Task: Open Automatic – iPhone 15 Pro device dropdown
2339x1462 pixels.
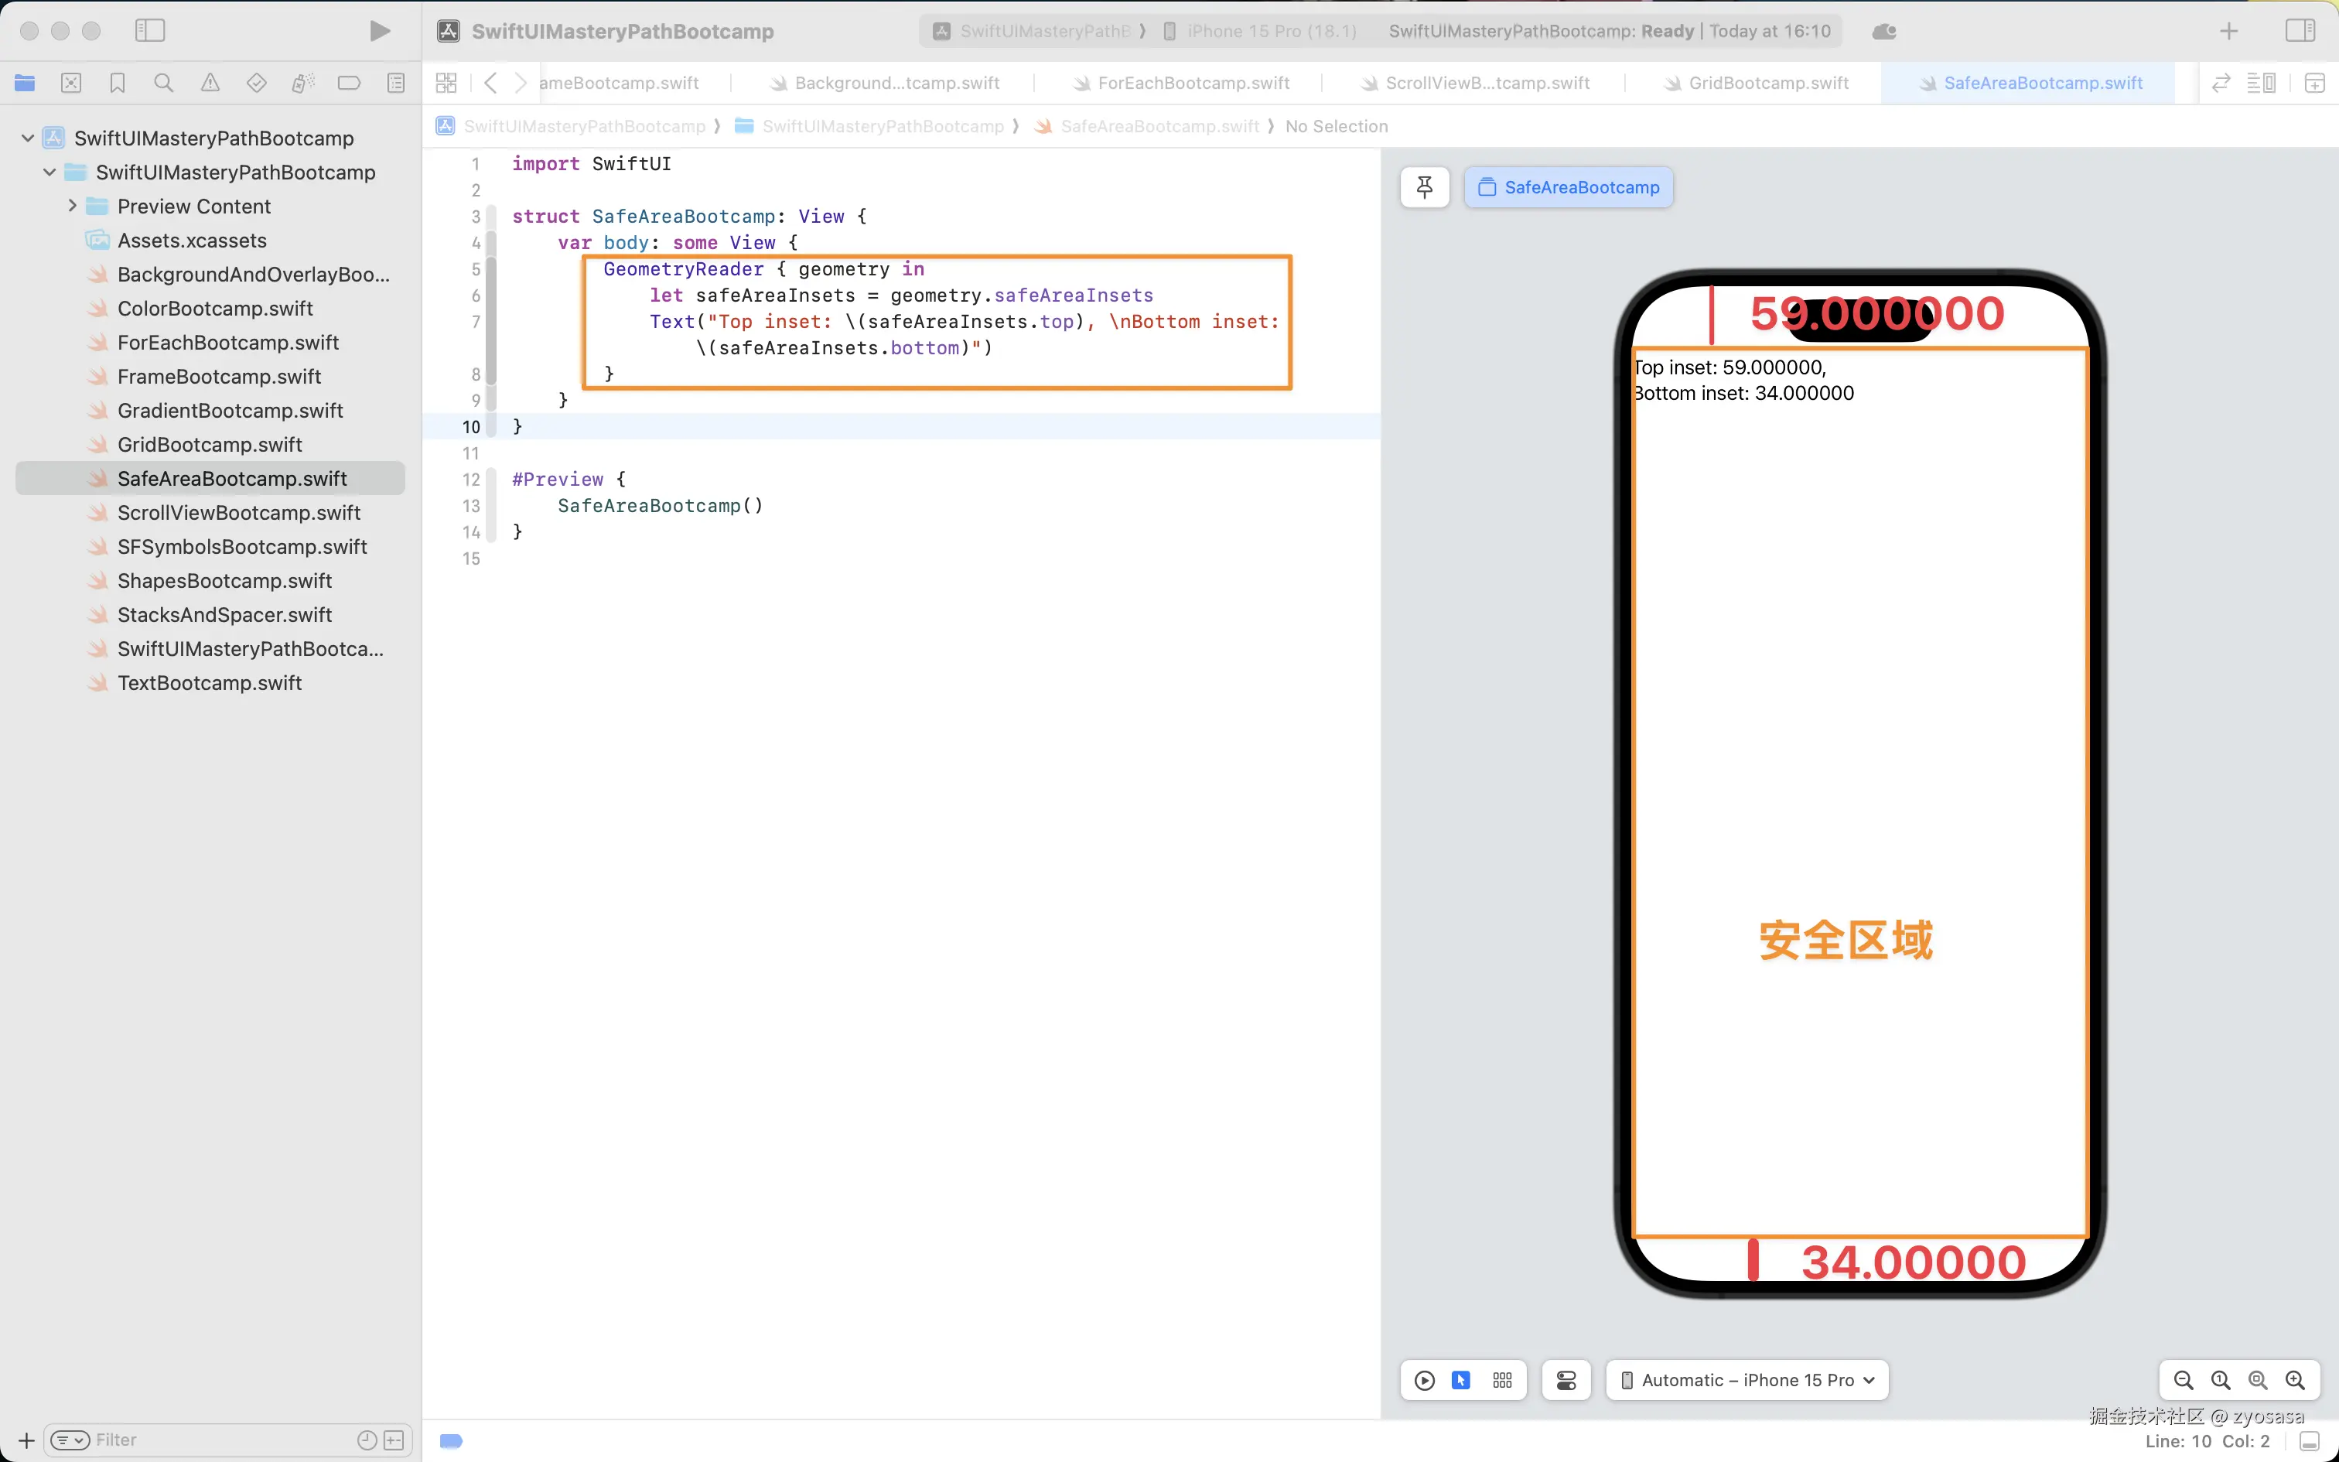Action: pos(1747,1380)
